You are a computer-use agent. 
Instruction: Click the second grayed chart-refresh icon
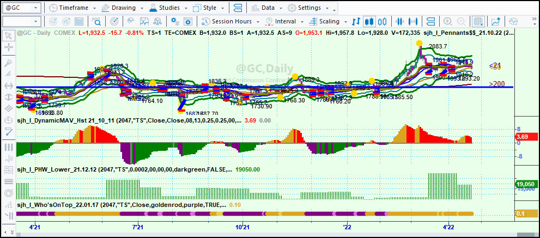click(x=66, y=21)
